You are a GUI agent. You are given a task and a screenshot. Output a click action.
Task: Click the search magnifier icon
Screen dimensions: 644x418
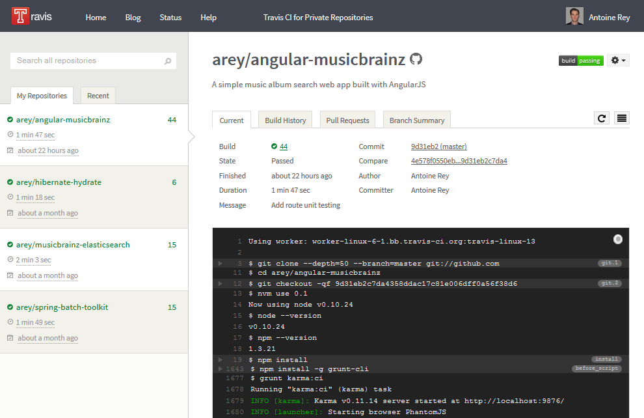tap(168, 61)
